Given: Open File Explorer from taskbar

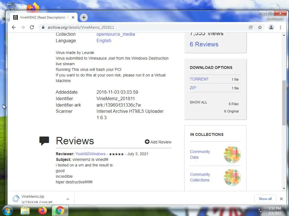Looking at the screenshot, I should coord(25,211).
